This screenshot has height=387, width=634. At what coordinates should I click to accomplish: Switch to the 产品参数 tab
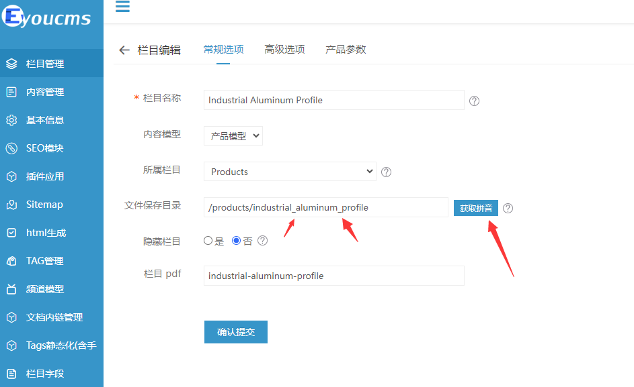pos(346,50)
